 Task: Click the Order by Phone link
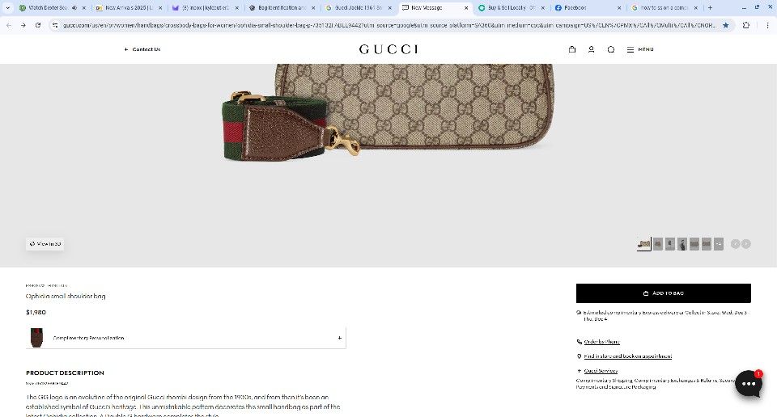tap(601, 342)
